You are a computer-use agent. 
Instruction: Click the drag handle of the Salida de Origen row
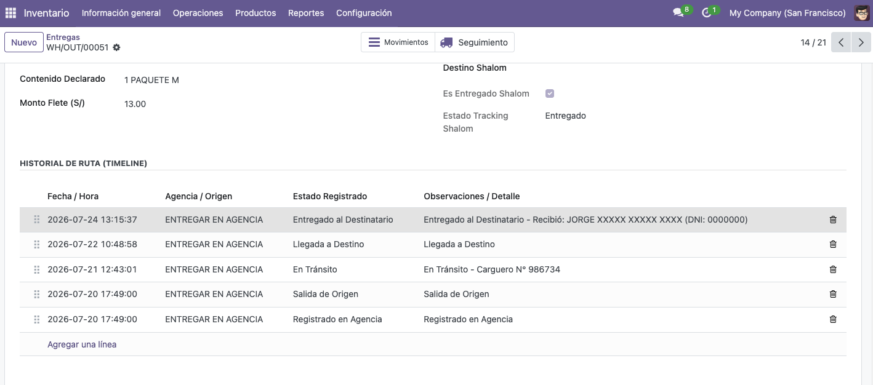[36, 294]
